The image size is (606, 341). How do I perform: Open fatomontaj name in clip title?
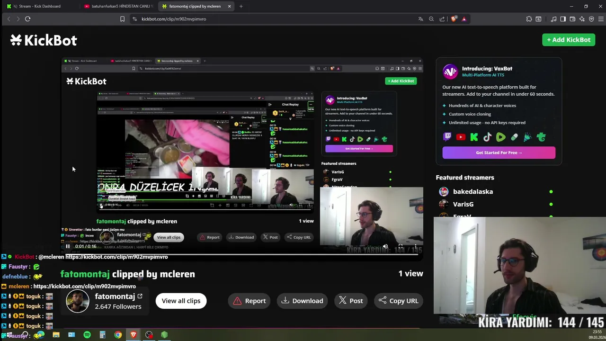click(x=85, y=274)
